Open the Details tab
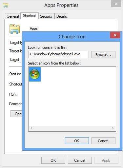Image resolution: width=123 pixels, height=168 pixels. click(62, 16)
